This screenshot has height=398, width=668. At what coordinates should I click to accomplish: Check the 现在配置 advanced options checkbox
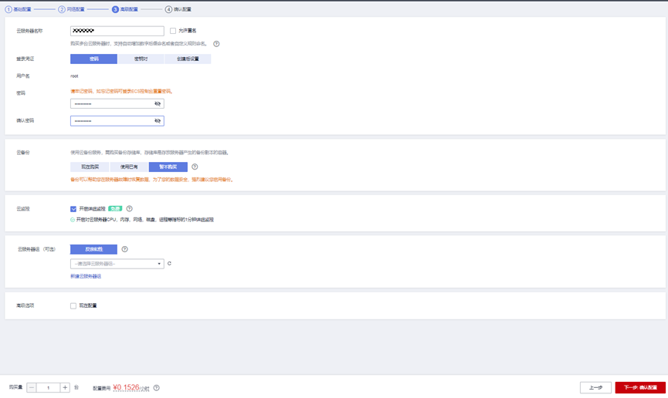click(73, 305)
